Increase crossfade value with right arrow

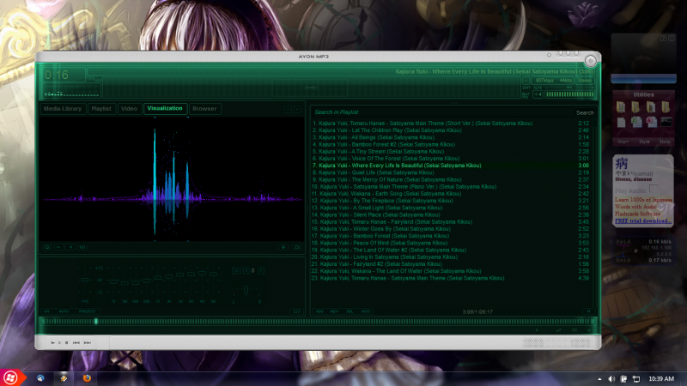[x=261, y=270]
